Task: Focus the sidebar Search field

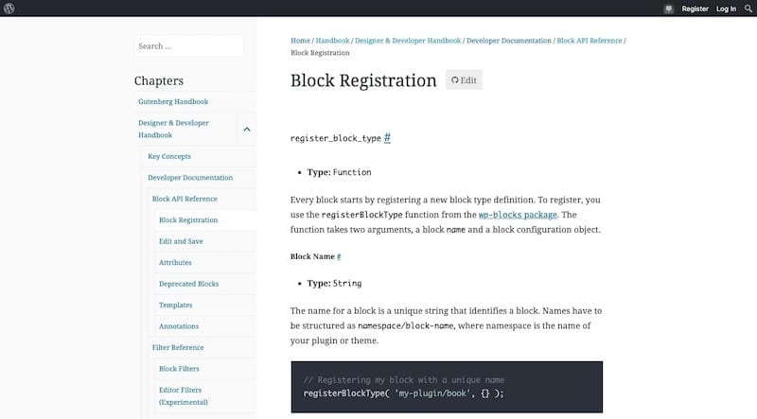Action: [188, 46]
